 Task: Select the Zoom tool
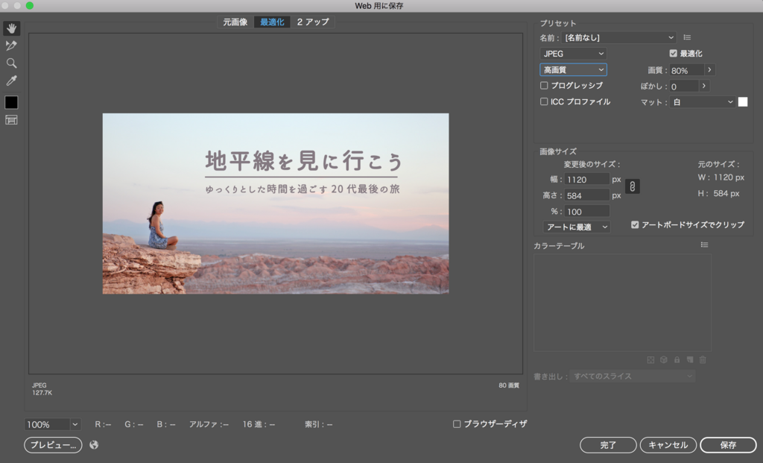pos(11,63)
